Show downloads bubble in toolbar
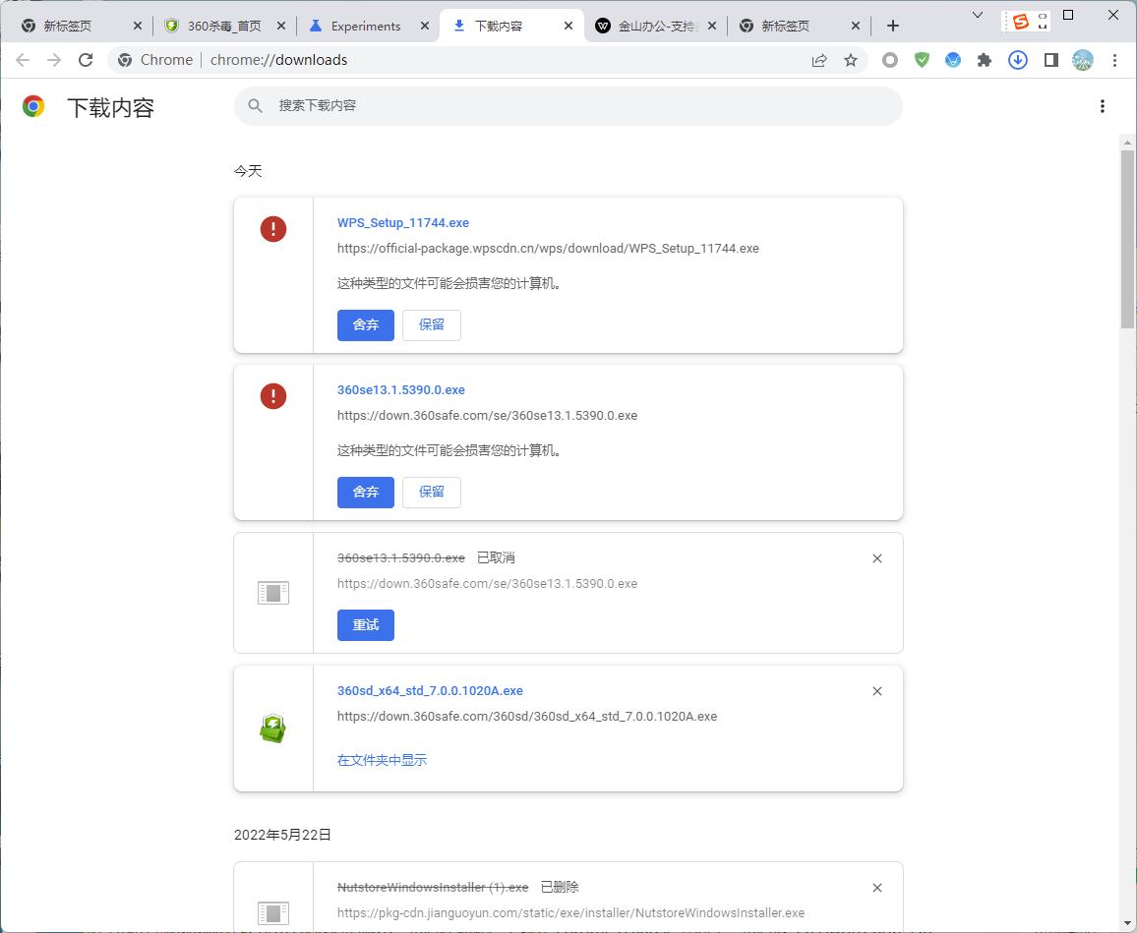This screenshot has width=1137, height=933. point(1017,60)
